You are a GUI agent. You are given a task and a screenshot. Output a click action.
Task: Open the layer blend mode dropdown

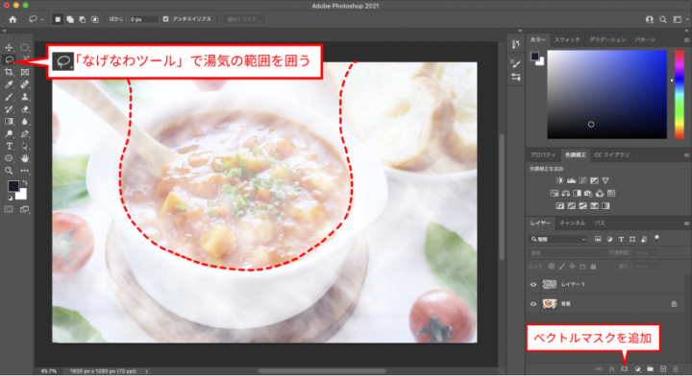pos(568,252)
